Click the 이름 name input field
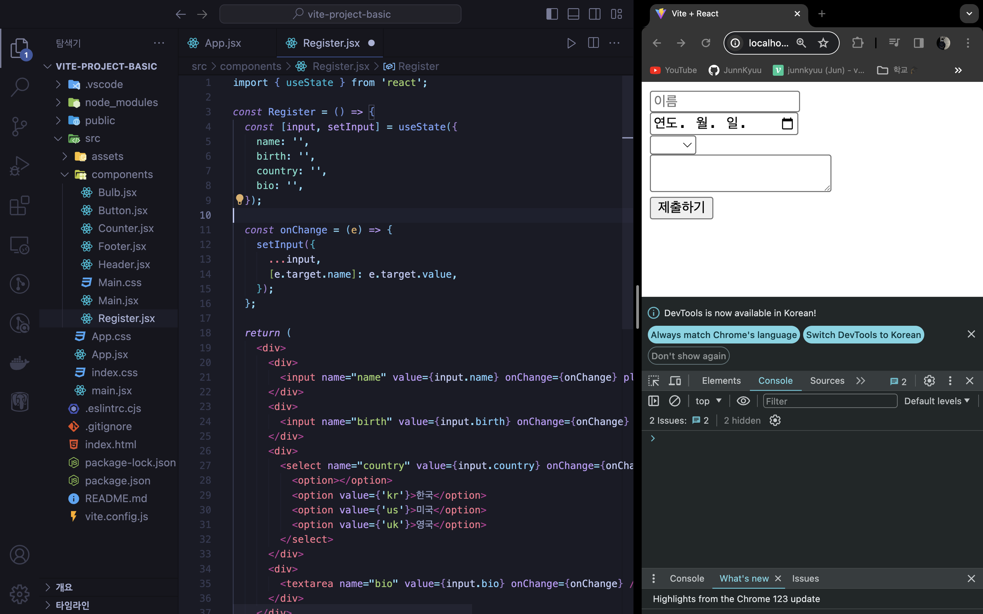983x614 pixels. 724,101
